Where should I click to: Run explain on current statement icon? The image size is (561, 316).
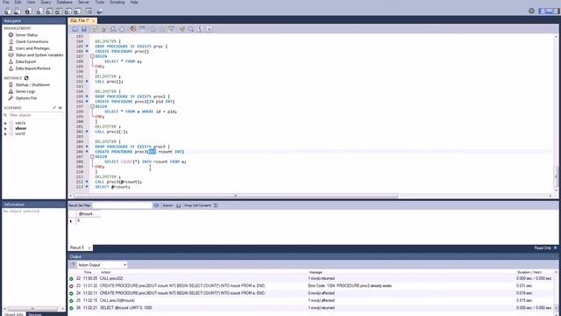(x=113, y=29)
